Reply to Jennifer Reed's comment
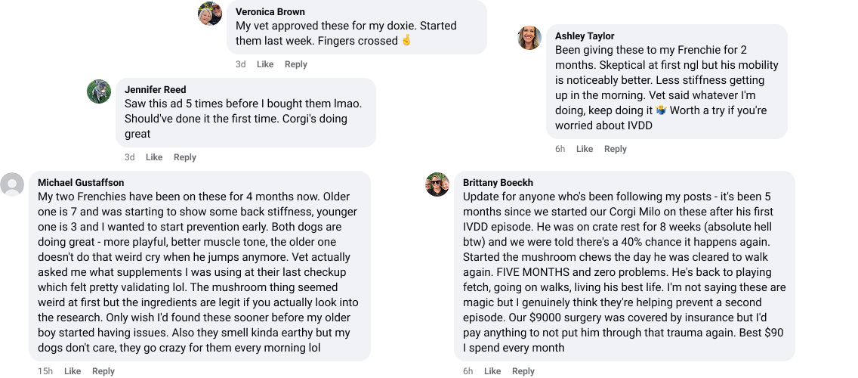Screen dimensions: 858x378 tap(184, 157)
